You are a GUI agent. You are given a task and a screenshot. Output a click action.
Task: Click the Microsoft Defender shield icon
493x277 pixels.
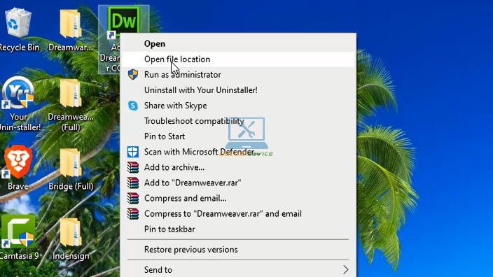(133, 152)
